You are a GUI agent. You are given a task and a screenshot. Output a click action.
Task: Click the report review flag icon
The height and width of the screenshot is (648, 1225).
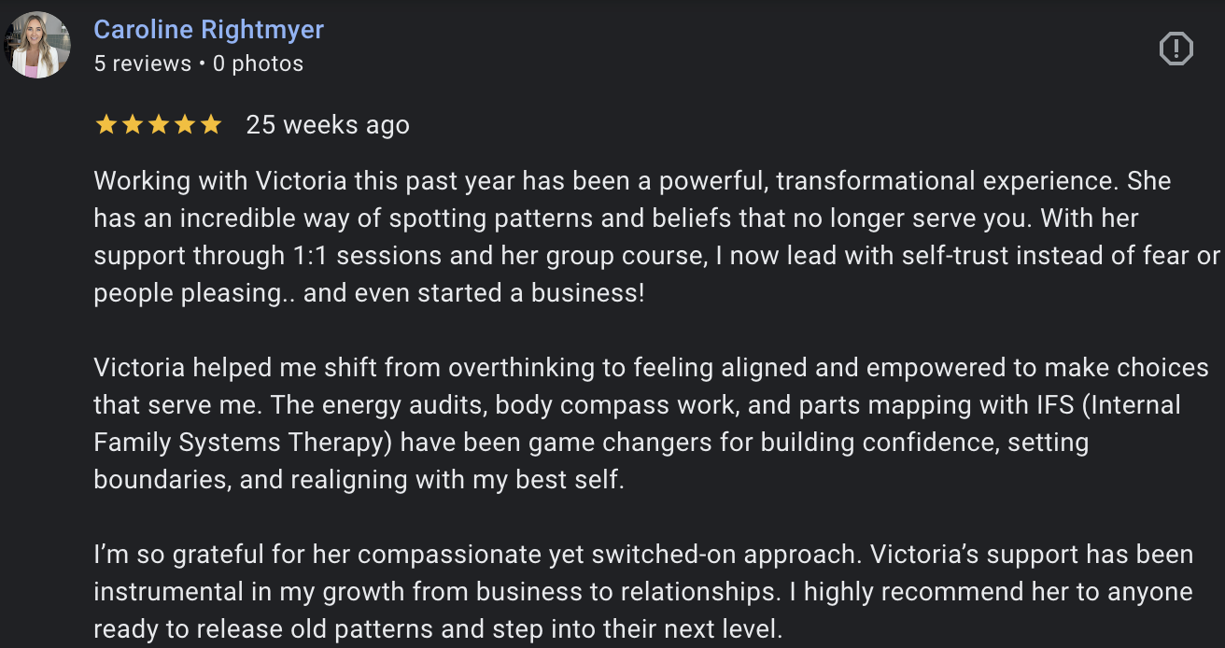tap(1176, 49)
